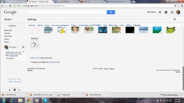Reload the page with refresh icon
This screenshot has height=103, width=184.
[10, 6]
